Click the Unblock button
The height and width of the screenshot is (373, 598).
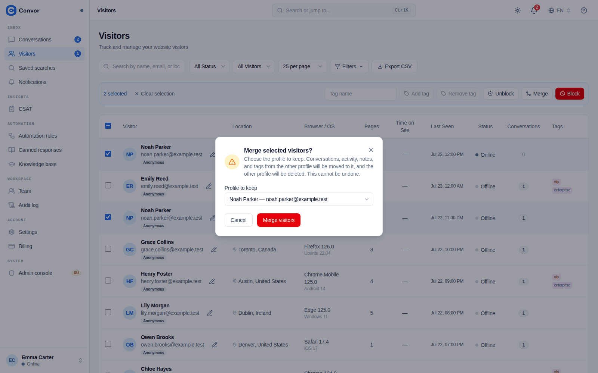(501, 94)
